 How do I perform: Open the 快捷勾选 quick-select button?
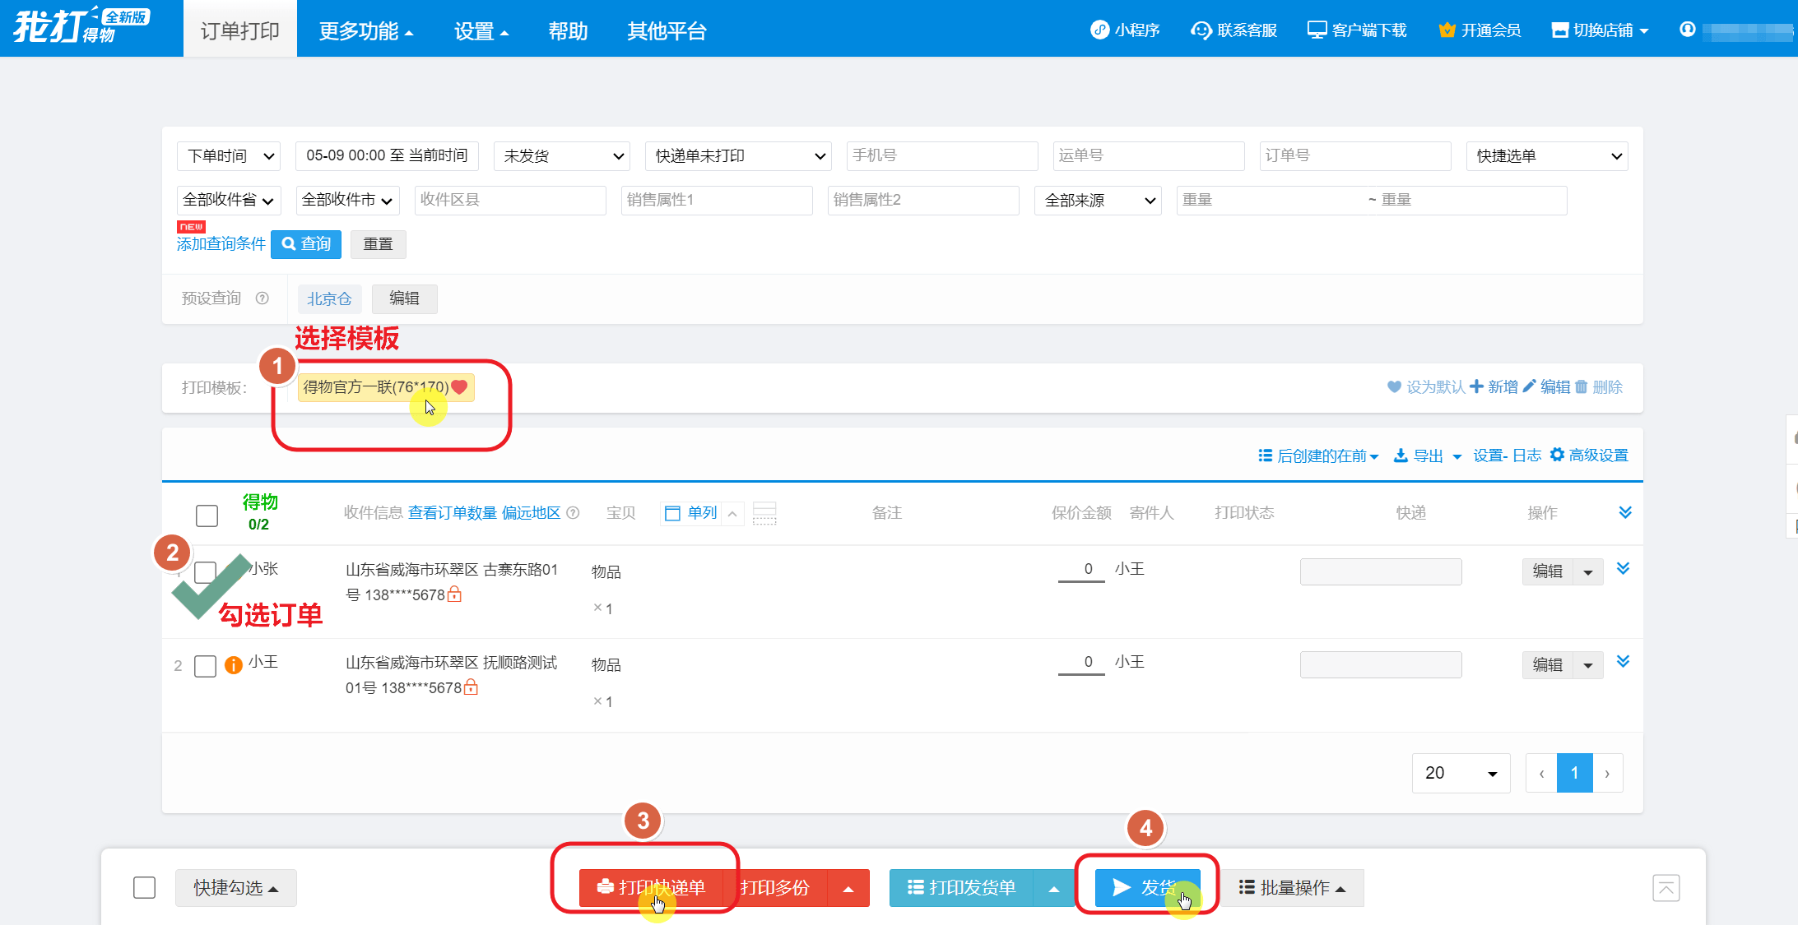coord(236,888)
